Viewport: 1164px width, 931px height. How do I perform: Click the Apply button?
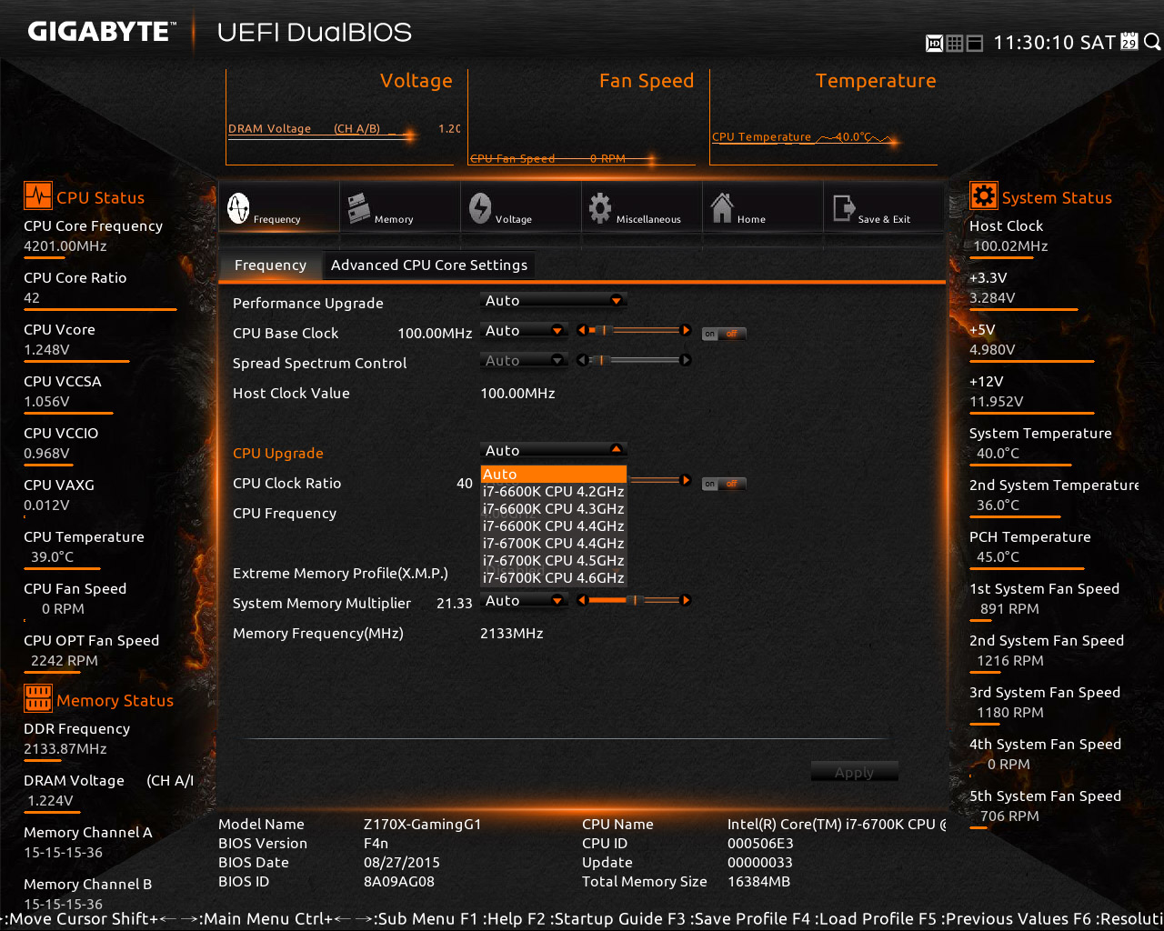854,772
